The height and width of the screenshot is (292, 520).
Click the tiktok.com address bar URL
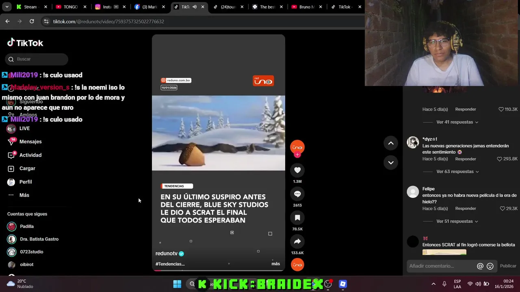(108, 21)
